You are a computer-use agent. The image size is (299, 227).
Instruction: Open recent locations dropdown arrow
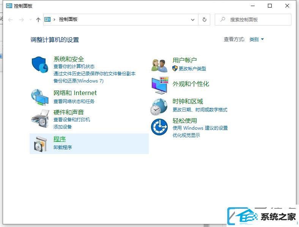click(30, 20)
